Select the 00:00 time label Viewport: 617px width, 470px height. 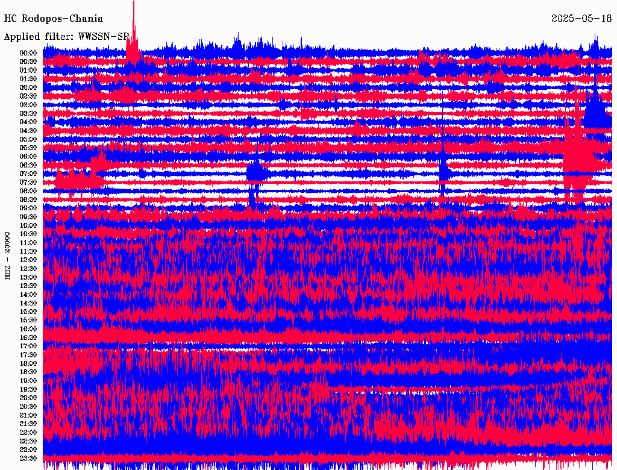click(x=28, y=53)
